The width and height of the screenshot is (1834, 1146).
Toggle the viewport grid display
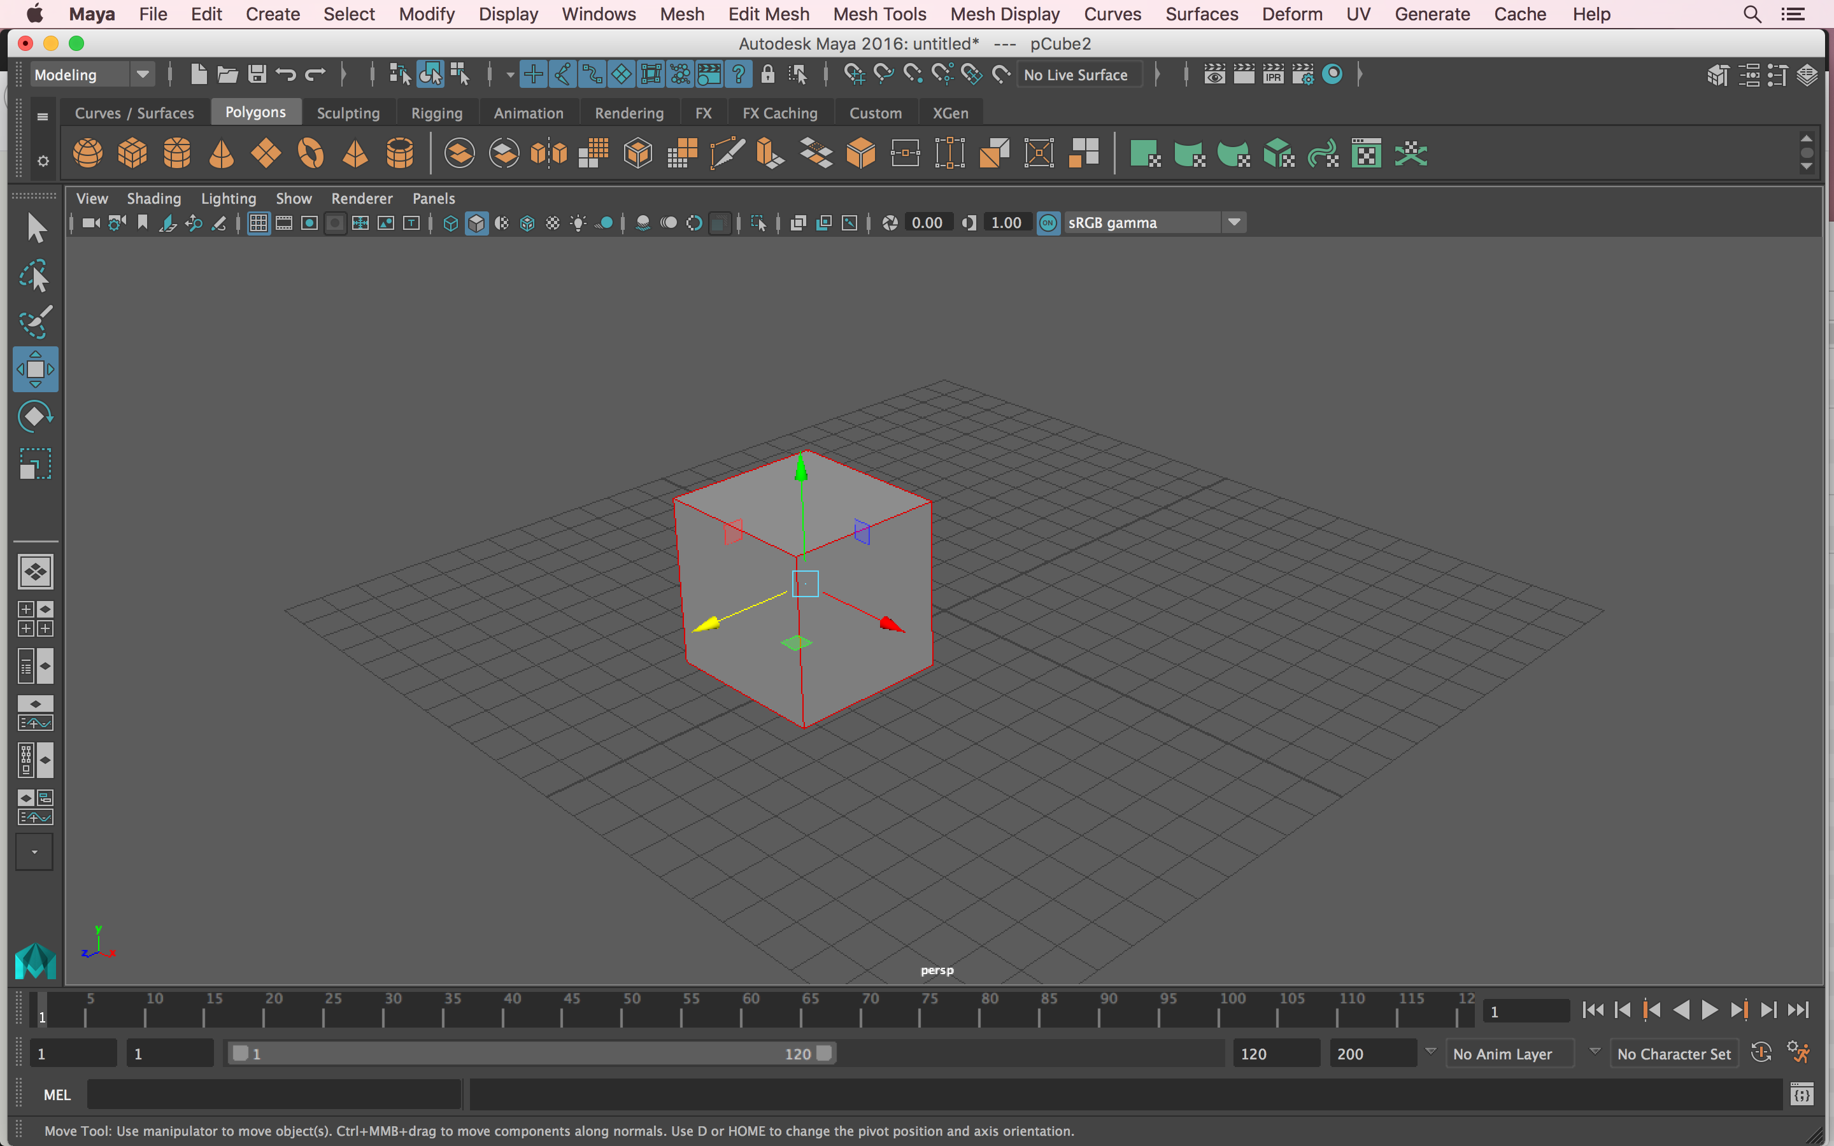[x=259, y=223]
